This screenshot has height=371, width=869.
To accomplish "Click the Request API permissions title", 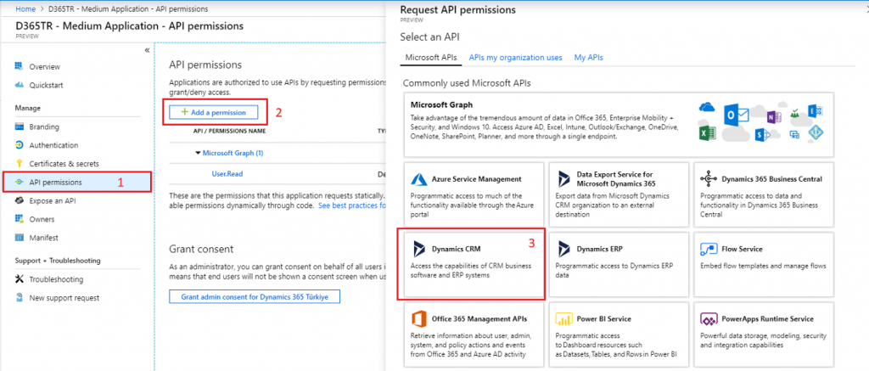I will [x=457, y=9].
